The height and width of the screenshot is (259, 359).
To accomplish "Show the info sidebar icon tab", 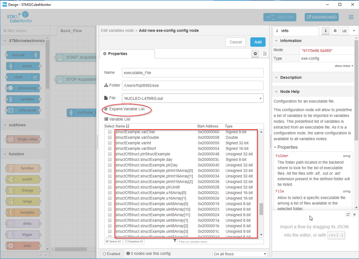I will [326, 30].
